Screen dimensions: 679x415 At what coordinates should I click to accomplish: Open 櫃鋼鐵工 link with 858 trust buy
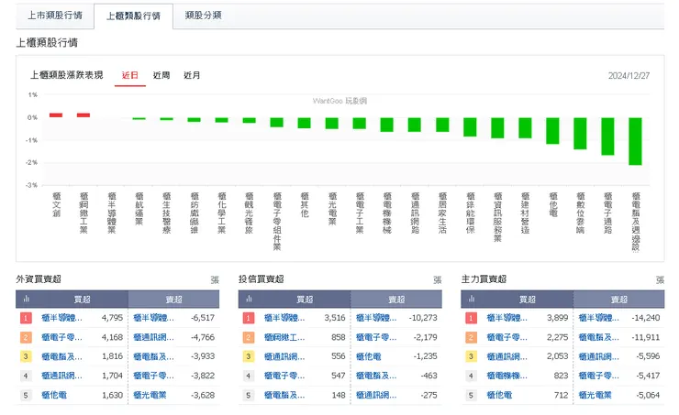pyautogui.click(x=284, y=337)
